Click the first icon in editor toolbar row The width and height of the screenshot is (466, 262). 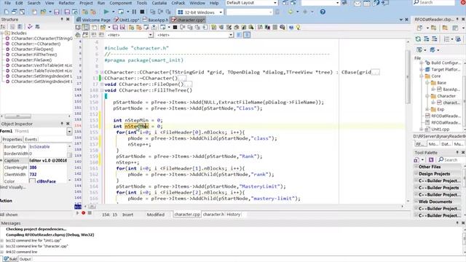tap(78, 28)
